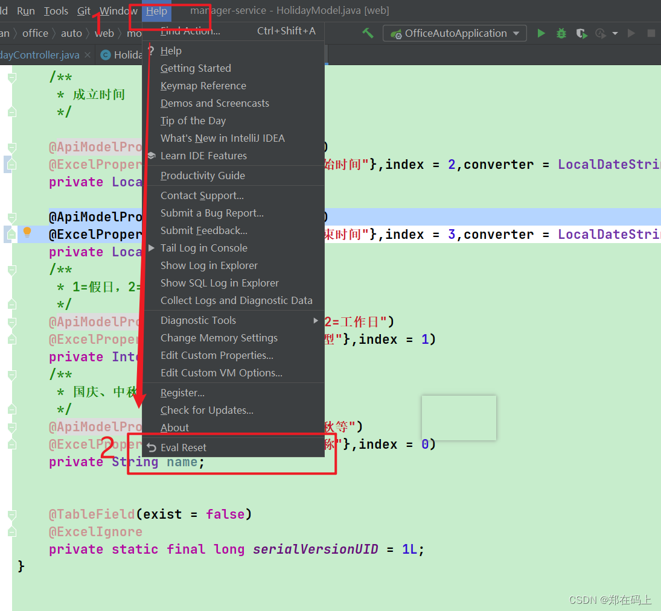Image resolution: width=661 pixels, height=611 pixels.
Task: Click @TableField annotation in editor
Action: pyautogui.click(x=92, y=514)
